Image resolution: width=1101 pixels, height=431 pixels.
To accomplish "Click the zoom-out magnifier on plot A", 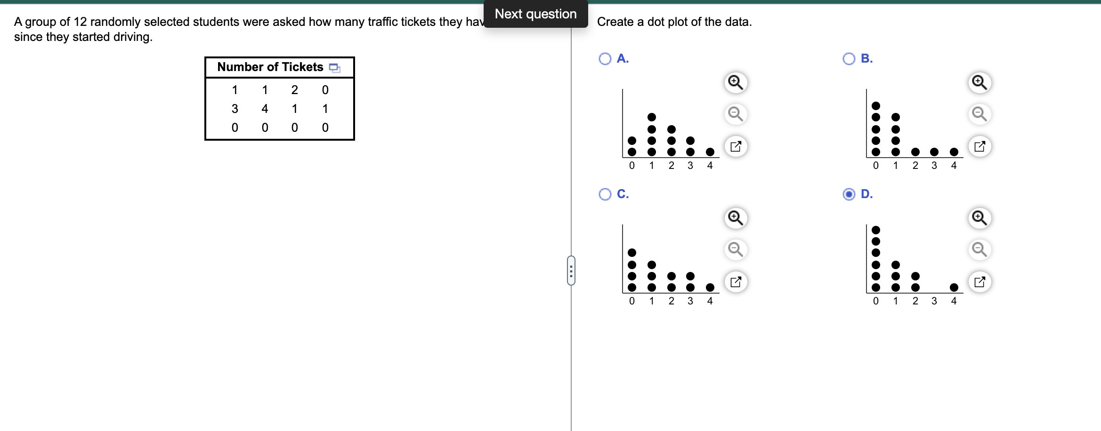I will click(x=735, y=114).
